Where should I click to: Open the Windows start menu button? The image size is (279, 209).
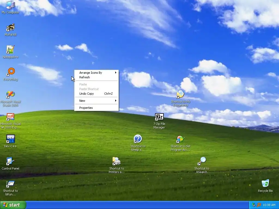(13, 205)
